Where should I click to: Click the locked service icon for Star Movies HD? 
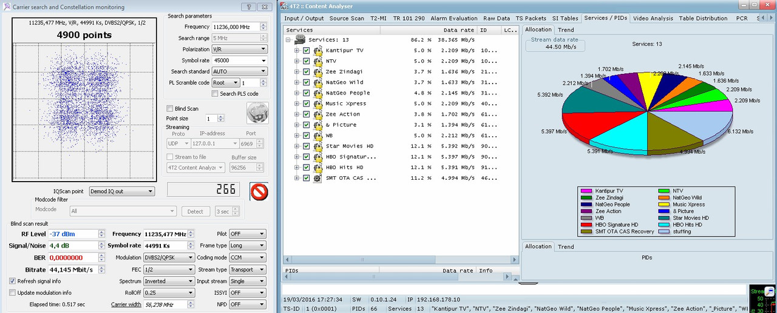pyautogui.click(x=317, y=146)
